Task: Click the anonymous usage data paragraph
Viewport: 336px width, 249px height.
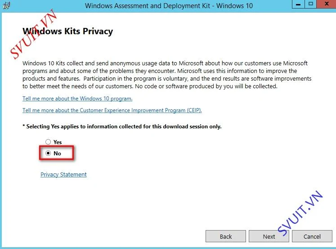Action: click(167, 75)
